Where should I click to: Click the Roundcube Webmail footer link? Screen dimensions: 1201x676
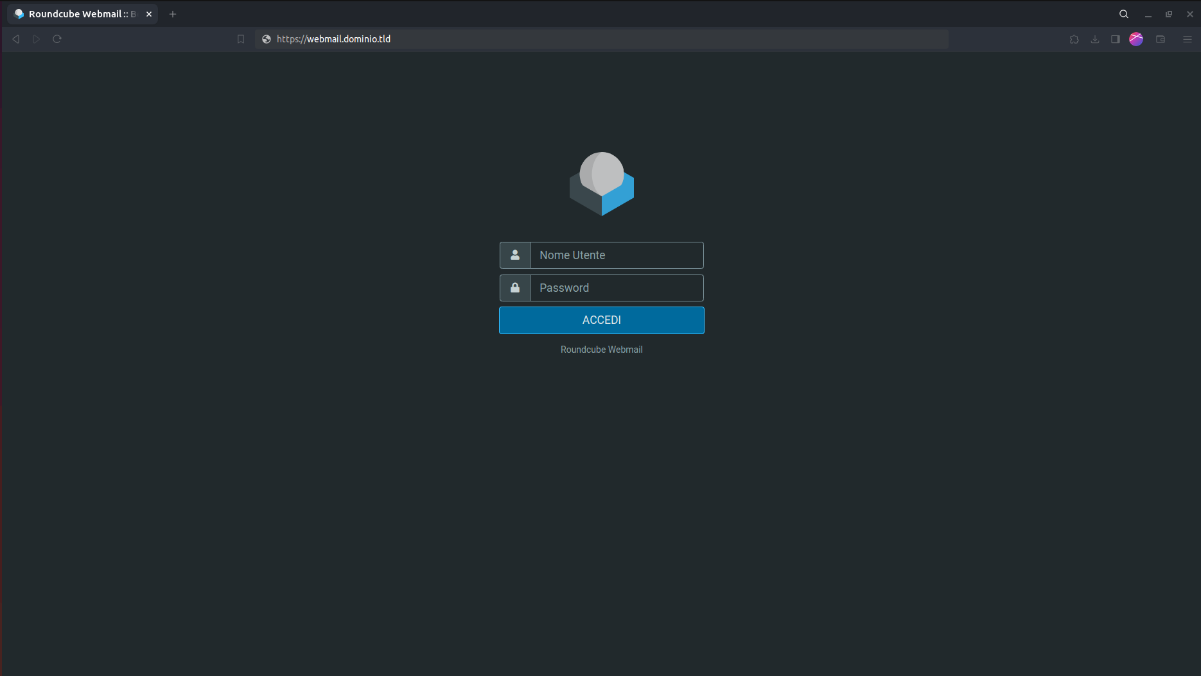tap(601, 350)
